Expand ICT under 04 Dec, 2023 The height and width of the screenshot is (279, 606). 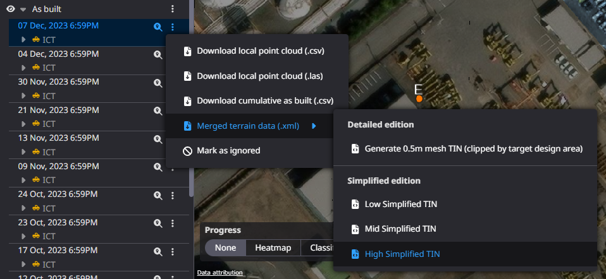(x=23, y=68)
